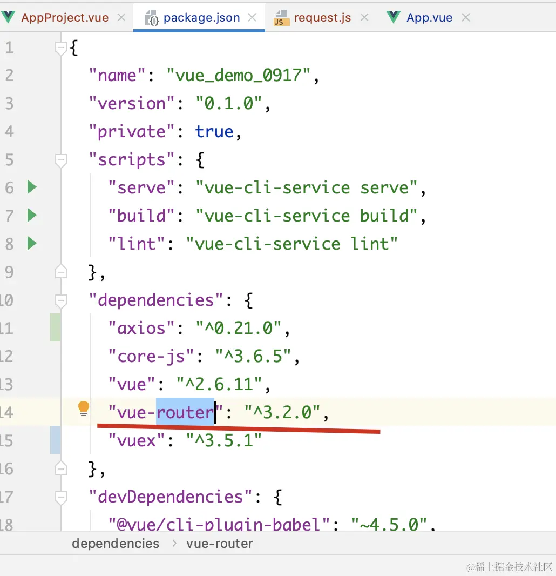Switch to the AppProject.vue tab
Viewport: 556px width, 576px height.
click(65, 18)
